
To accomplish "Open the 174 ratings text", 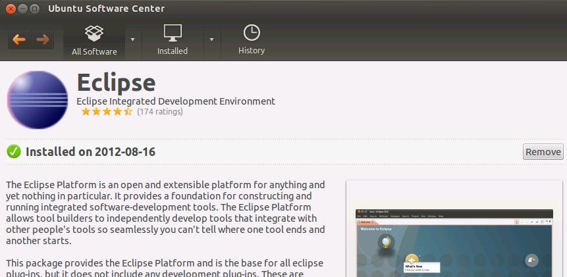I will pos(160,112).
